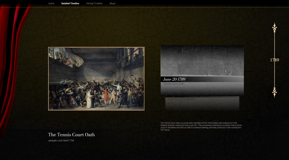This screenshot has height=160, width=289.
Task: Select the Tennis Court Oath event card label
Action: (174, 84)
